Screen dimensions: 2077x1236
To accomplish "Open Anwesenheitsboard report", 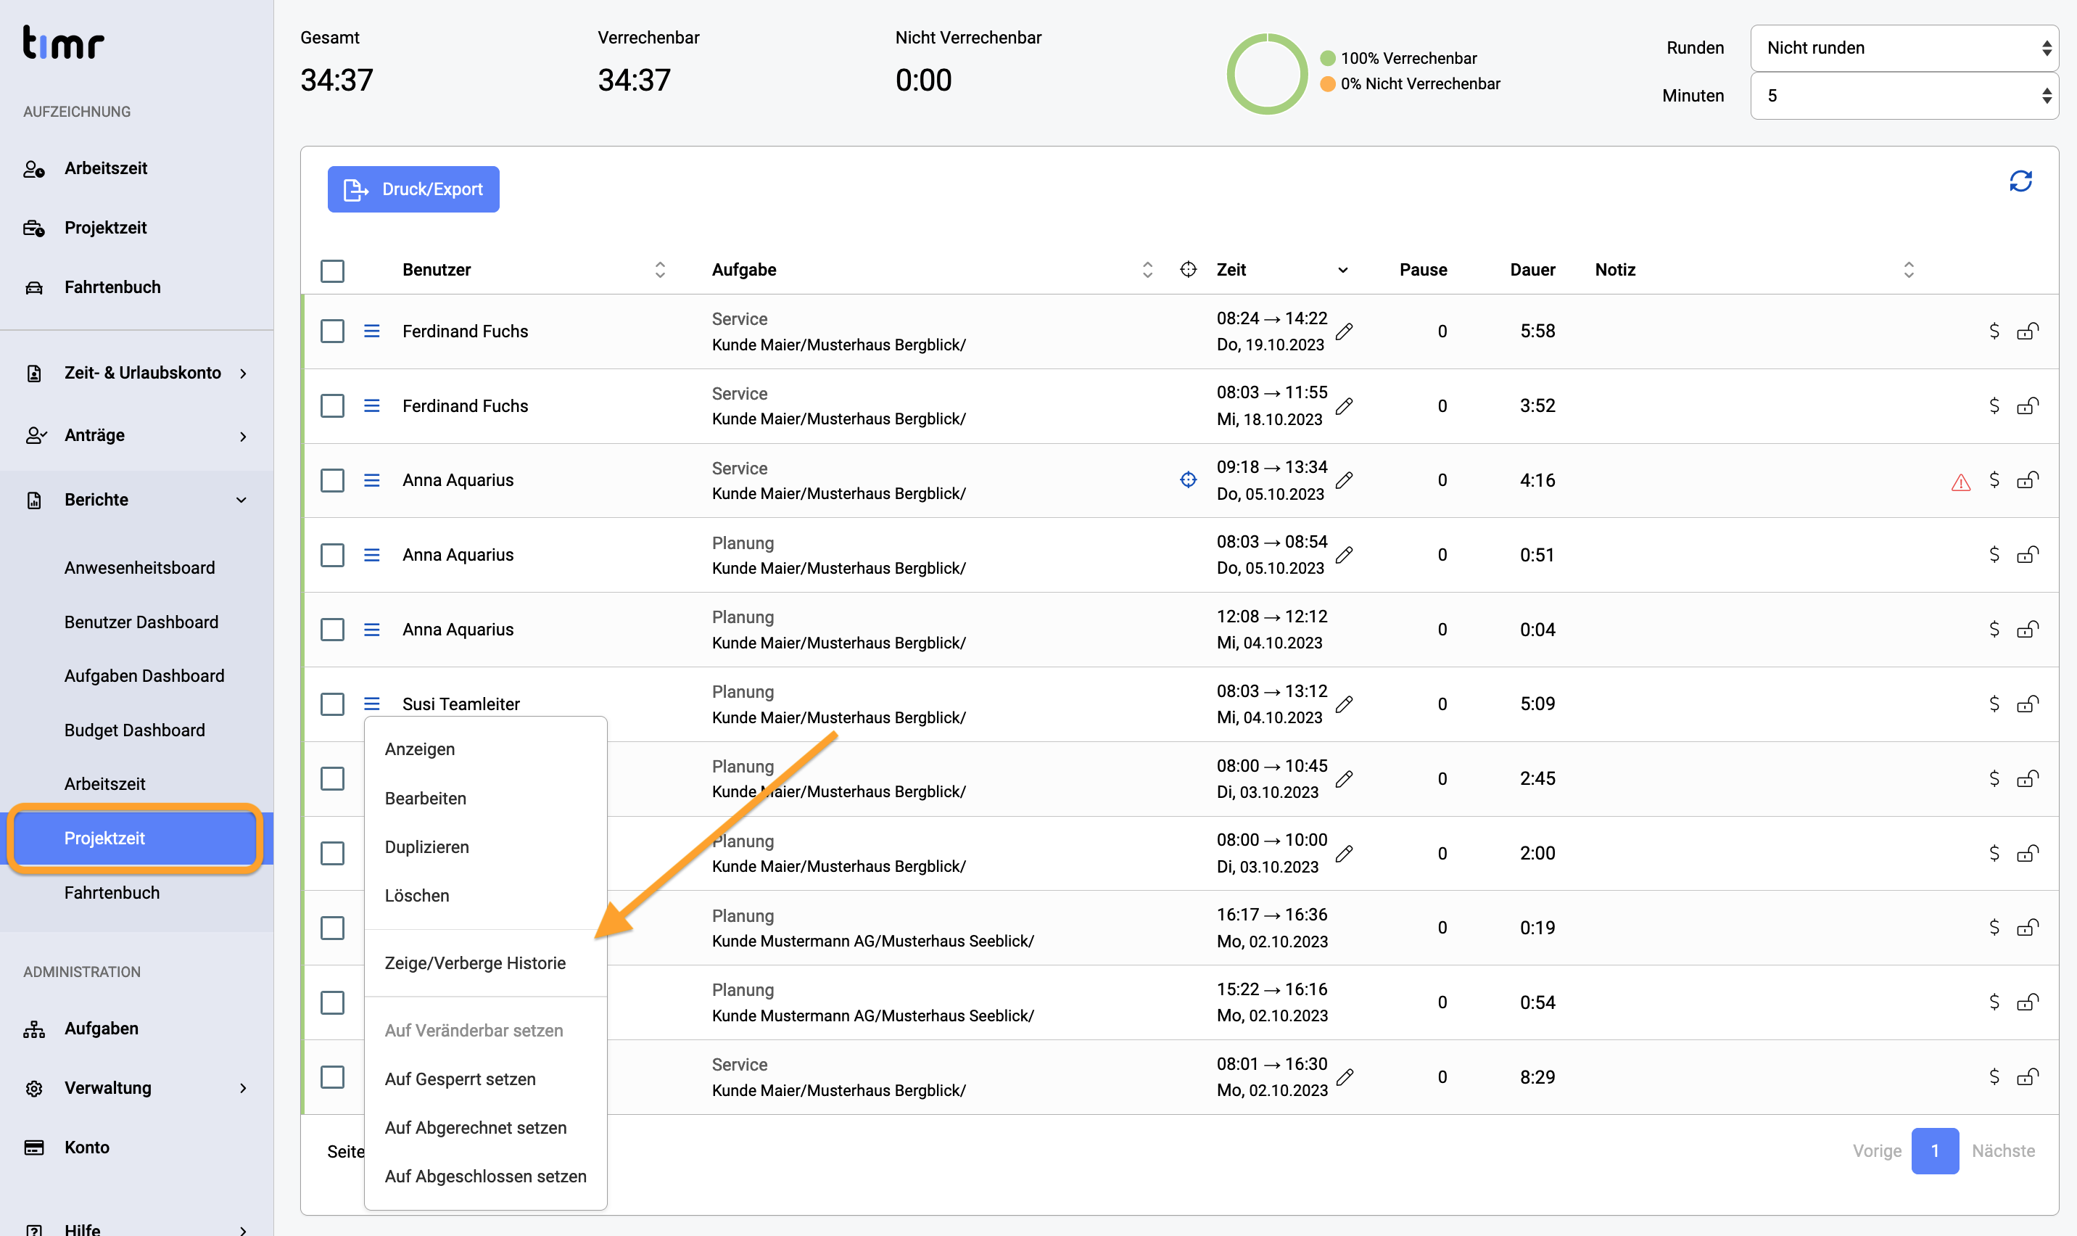I will [x=139, y=568].
